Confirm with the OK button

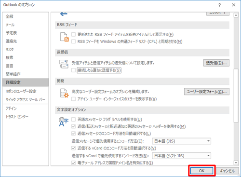coord(202,171)
